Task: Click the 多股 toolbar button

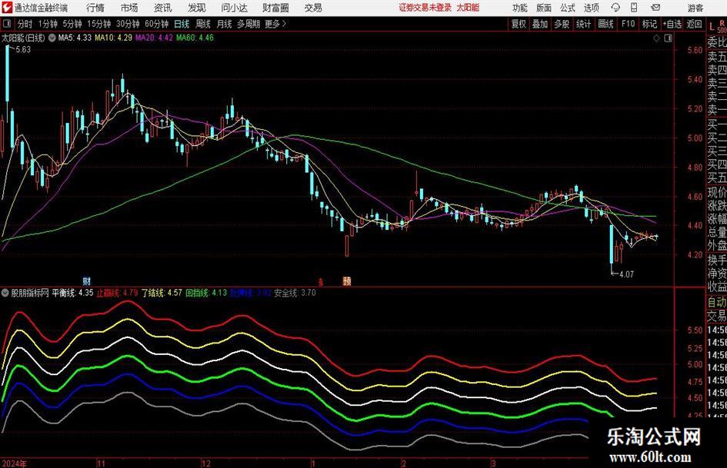Action: (x=562, y=24)
